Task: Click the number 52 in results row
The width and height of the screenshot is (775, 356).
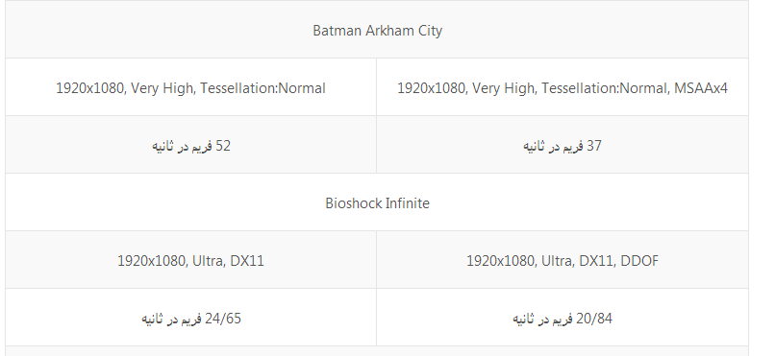Action: point(223,146)
